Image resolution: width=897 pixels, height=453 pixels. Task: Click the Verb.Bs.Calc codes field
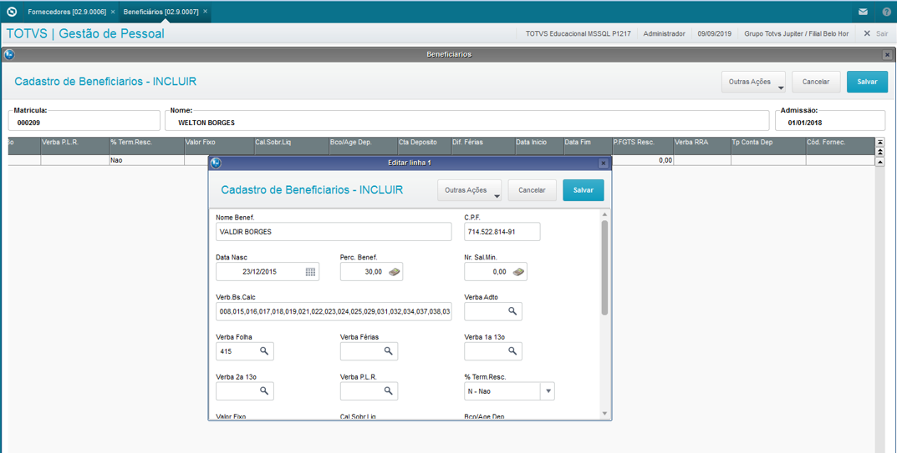(x=334, y=311)
